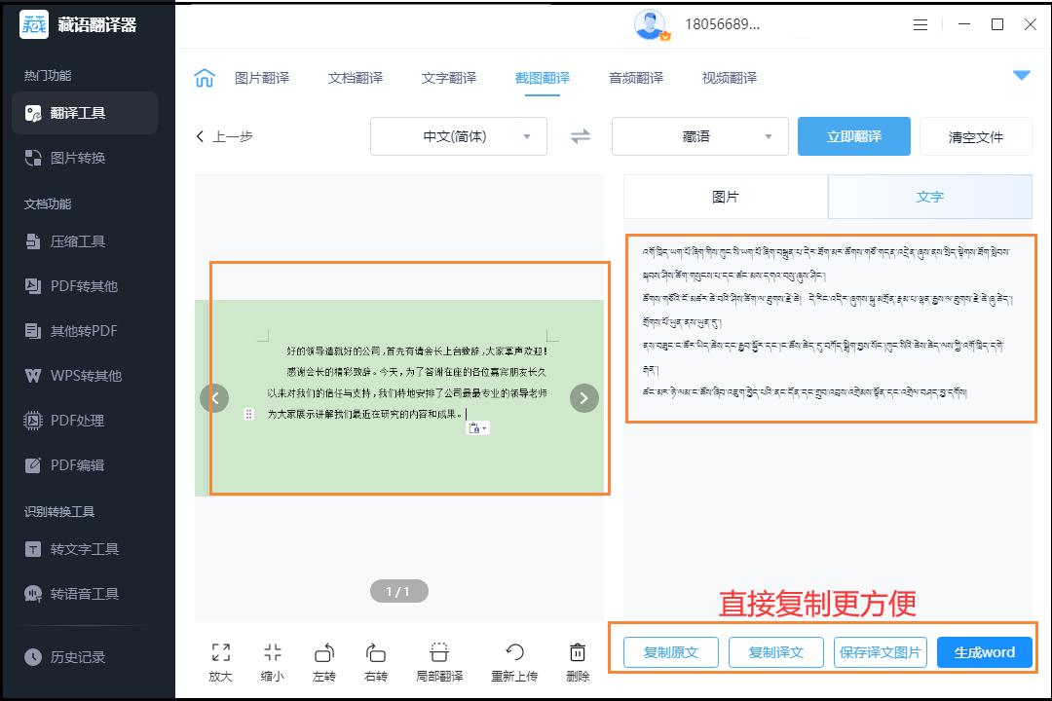Viewport: 1052px width, 701px height.
Task: Open the 中文(简体) source language dropdown
Action: (x=458, y=137)
